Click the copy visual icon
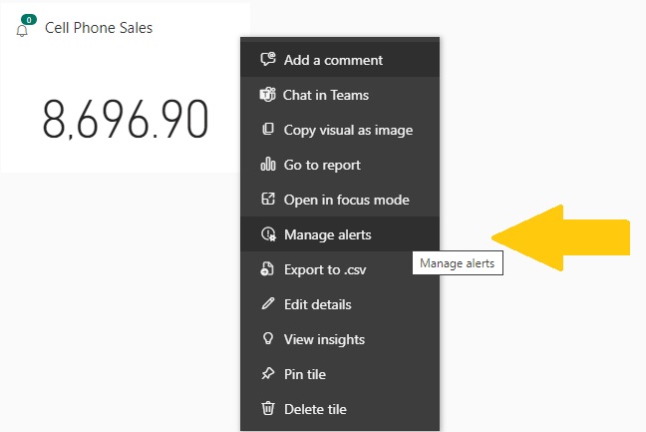 tap(268, 129)
